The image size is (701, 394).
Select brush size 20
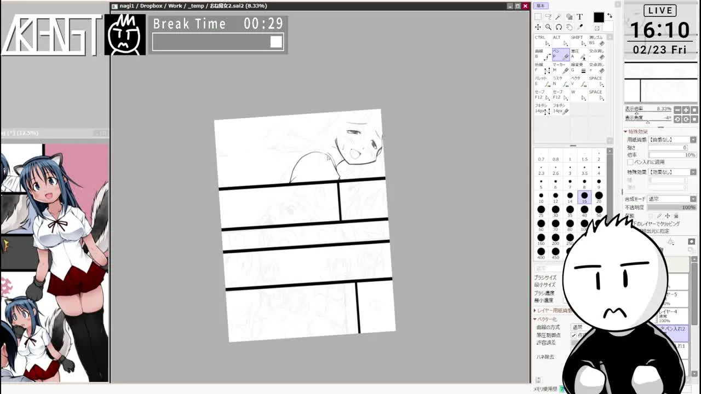pos(599,197)
